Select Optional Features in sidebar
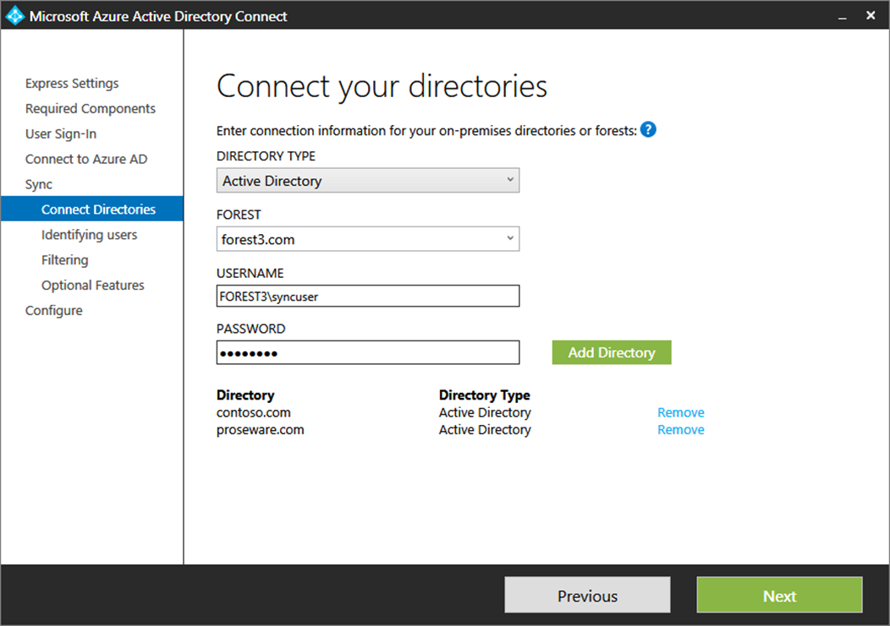Screen dimensions: 890x626 tap(92, 286)
